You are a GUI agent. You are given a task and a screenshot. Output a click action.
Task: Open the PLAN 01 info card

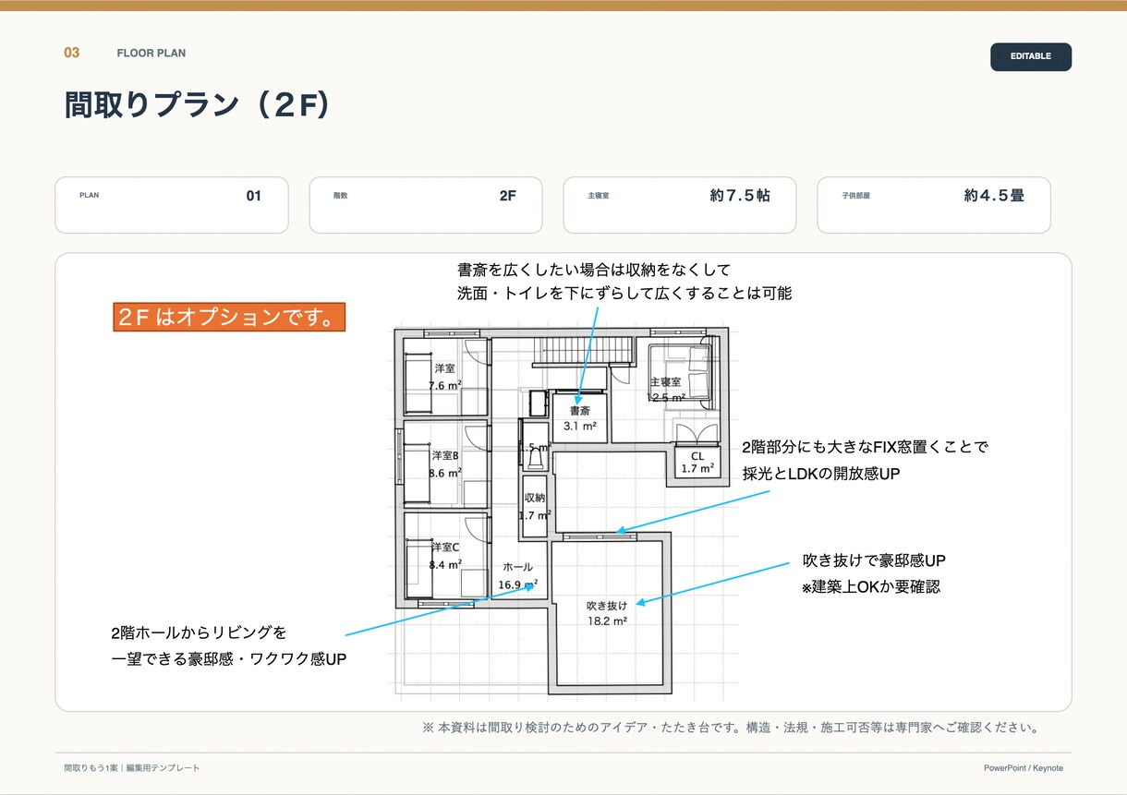(x=172, y=205)
